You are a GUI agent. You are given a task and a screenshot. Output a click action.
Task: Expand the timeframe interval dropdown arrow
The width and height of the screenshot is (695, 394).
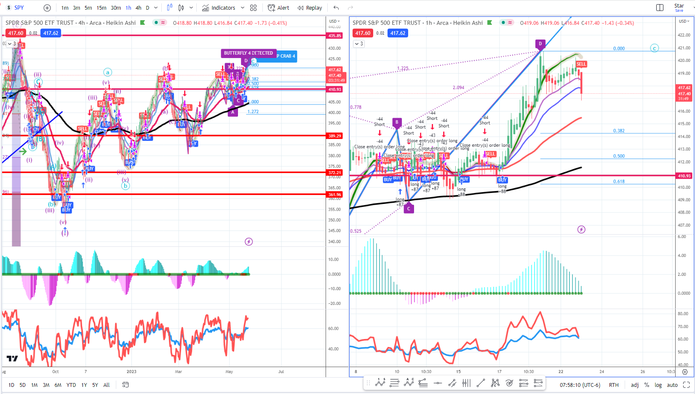tap(156, 8)
